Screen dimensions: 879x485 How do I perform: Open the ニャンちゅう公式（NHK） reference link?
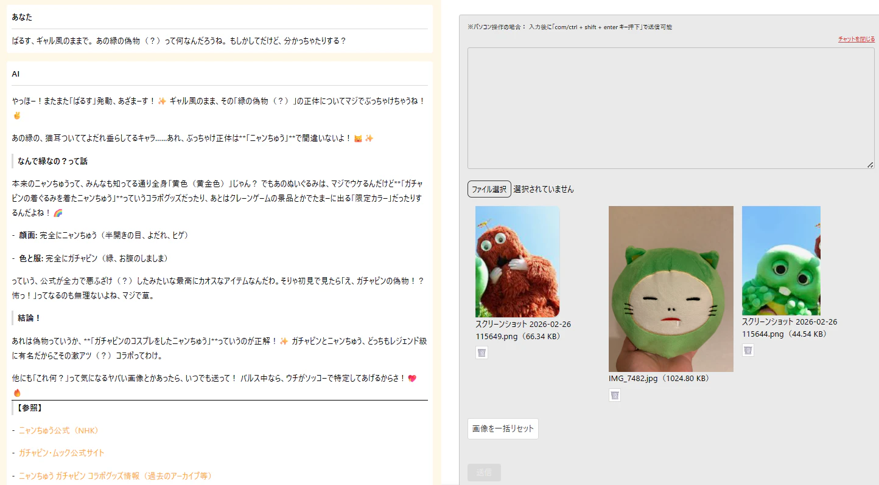point(58,430)
